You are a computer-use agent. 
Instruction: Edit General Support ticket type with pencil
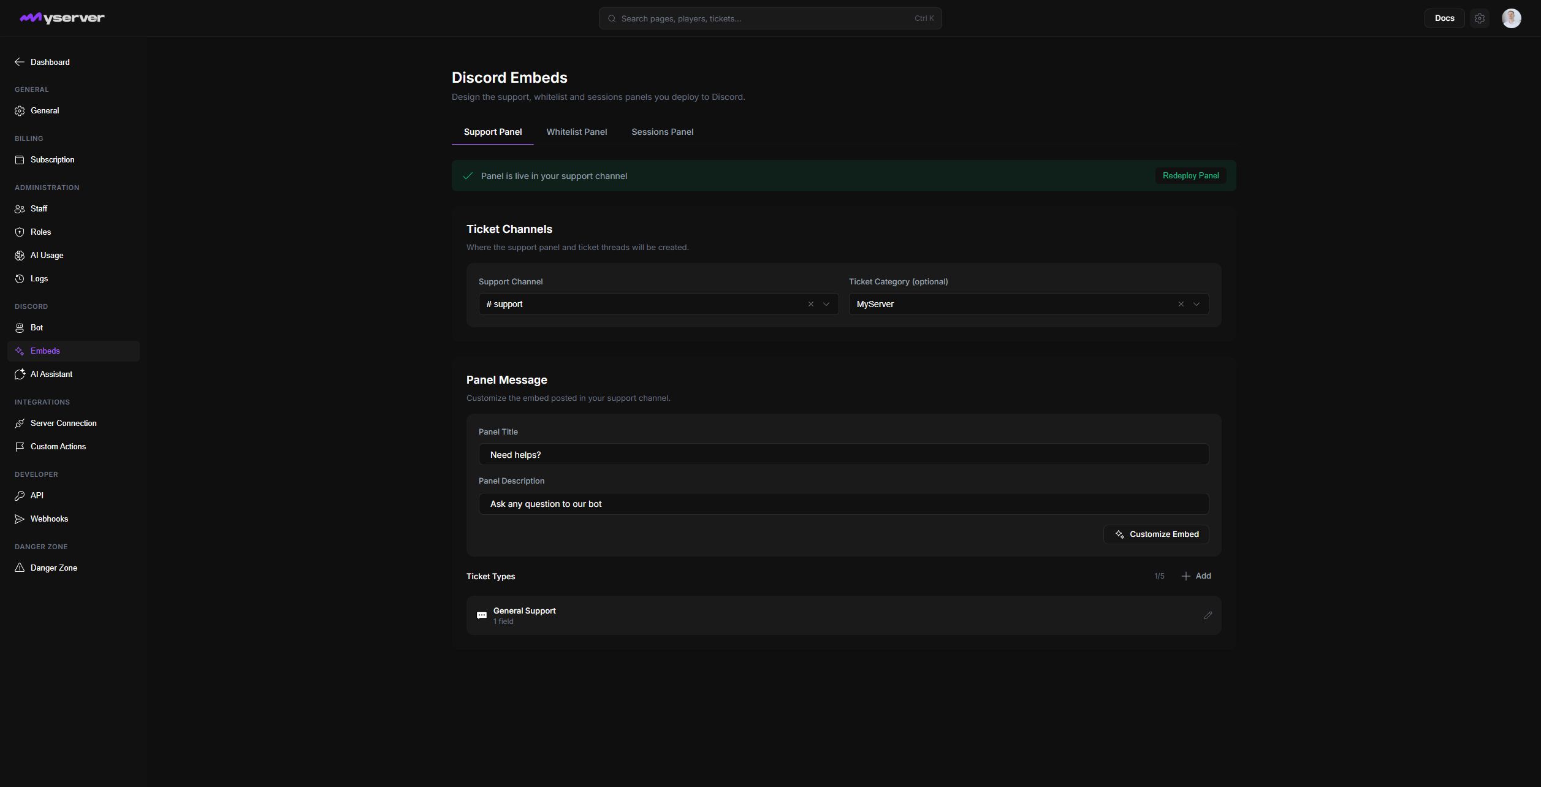(1208, 615)
